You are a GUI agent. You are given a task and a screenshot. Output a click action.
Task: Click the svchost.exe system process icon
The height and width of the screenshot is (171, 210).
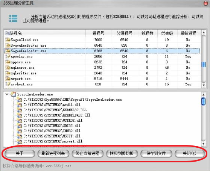[x=8, y=84]
